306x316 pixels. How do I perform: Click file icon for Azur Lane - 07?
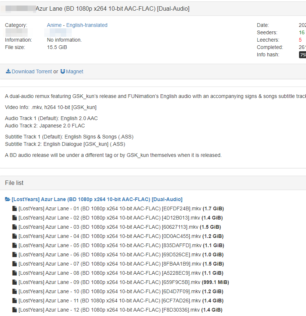tap(14, 264)
